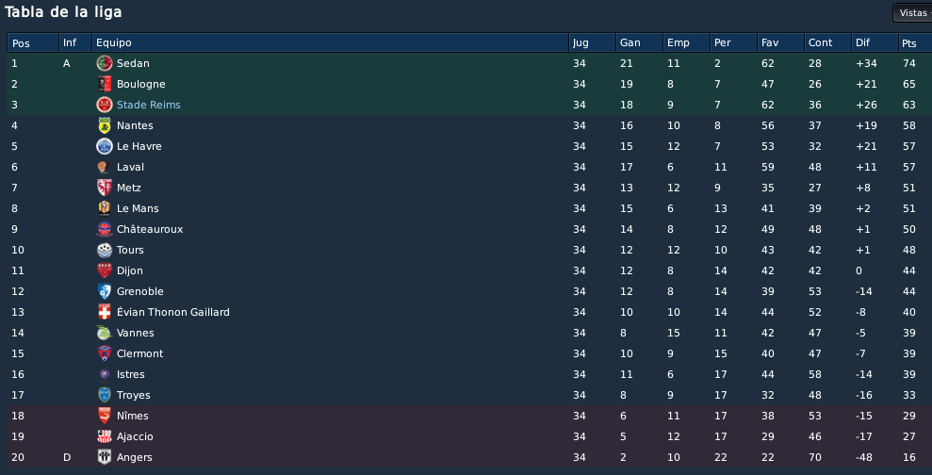Sort table by Pts column header

pos(915,42)
